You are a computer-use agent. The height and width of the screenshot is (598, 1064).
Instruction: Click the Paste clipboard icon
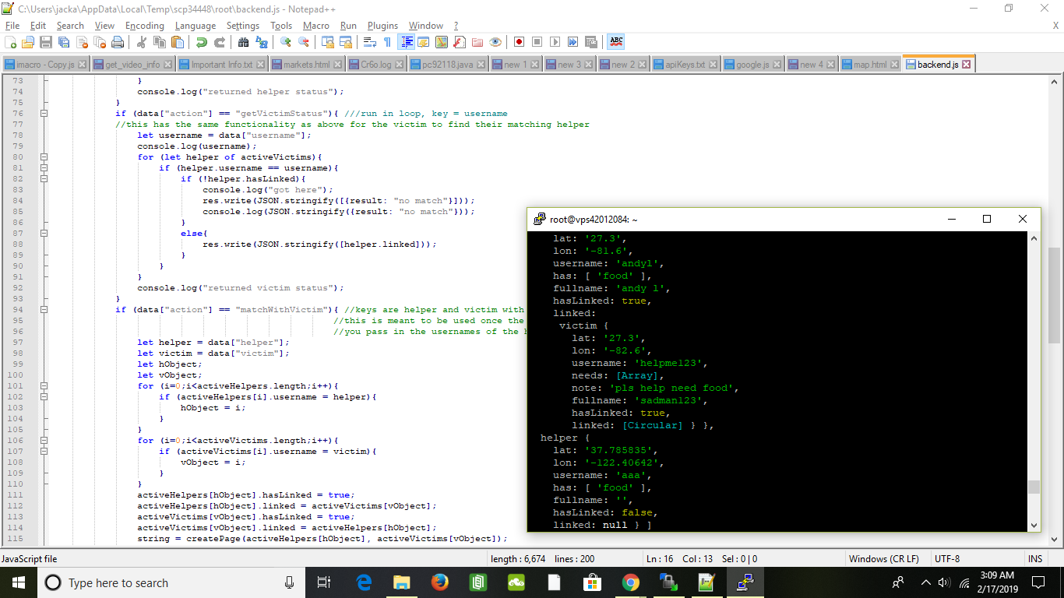(x=178, y=42)
